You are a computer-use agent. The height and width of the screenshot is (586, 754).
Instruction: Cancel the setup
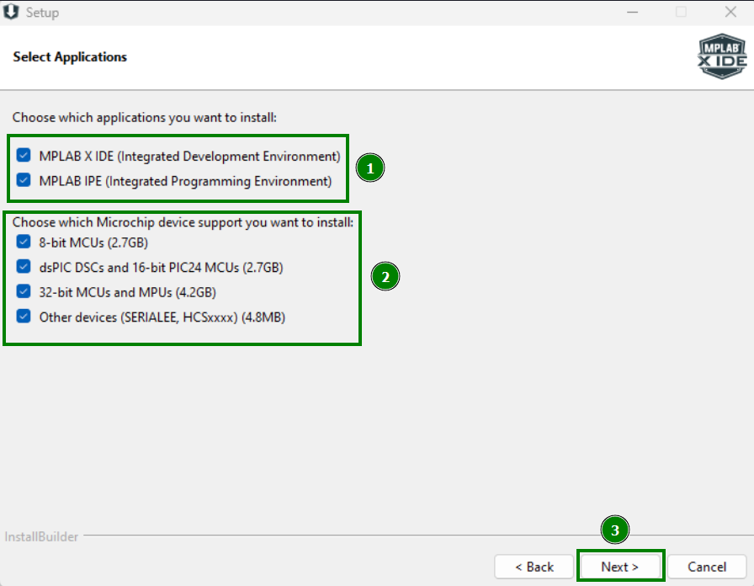pyautogui.click(x=707, y=567)
